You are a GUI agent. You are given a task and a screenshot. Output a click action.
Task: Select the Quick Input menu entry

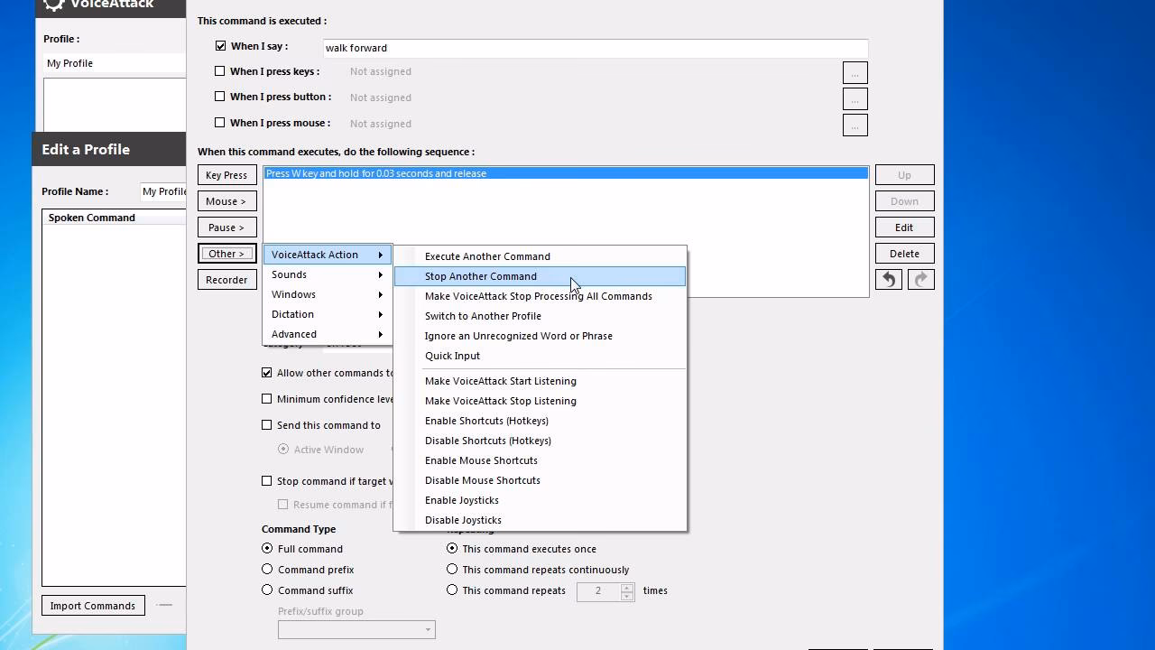point(540,356)
